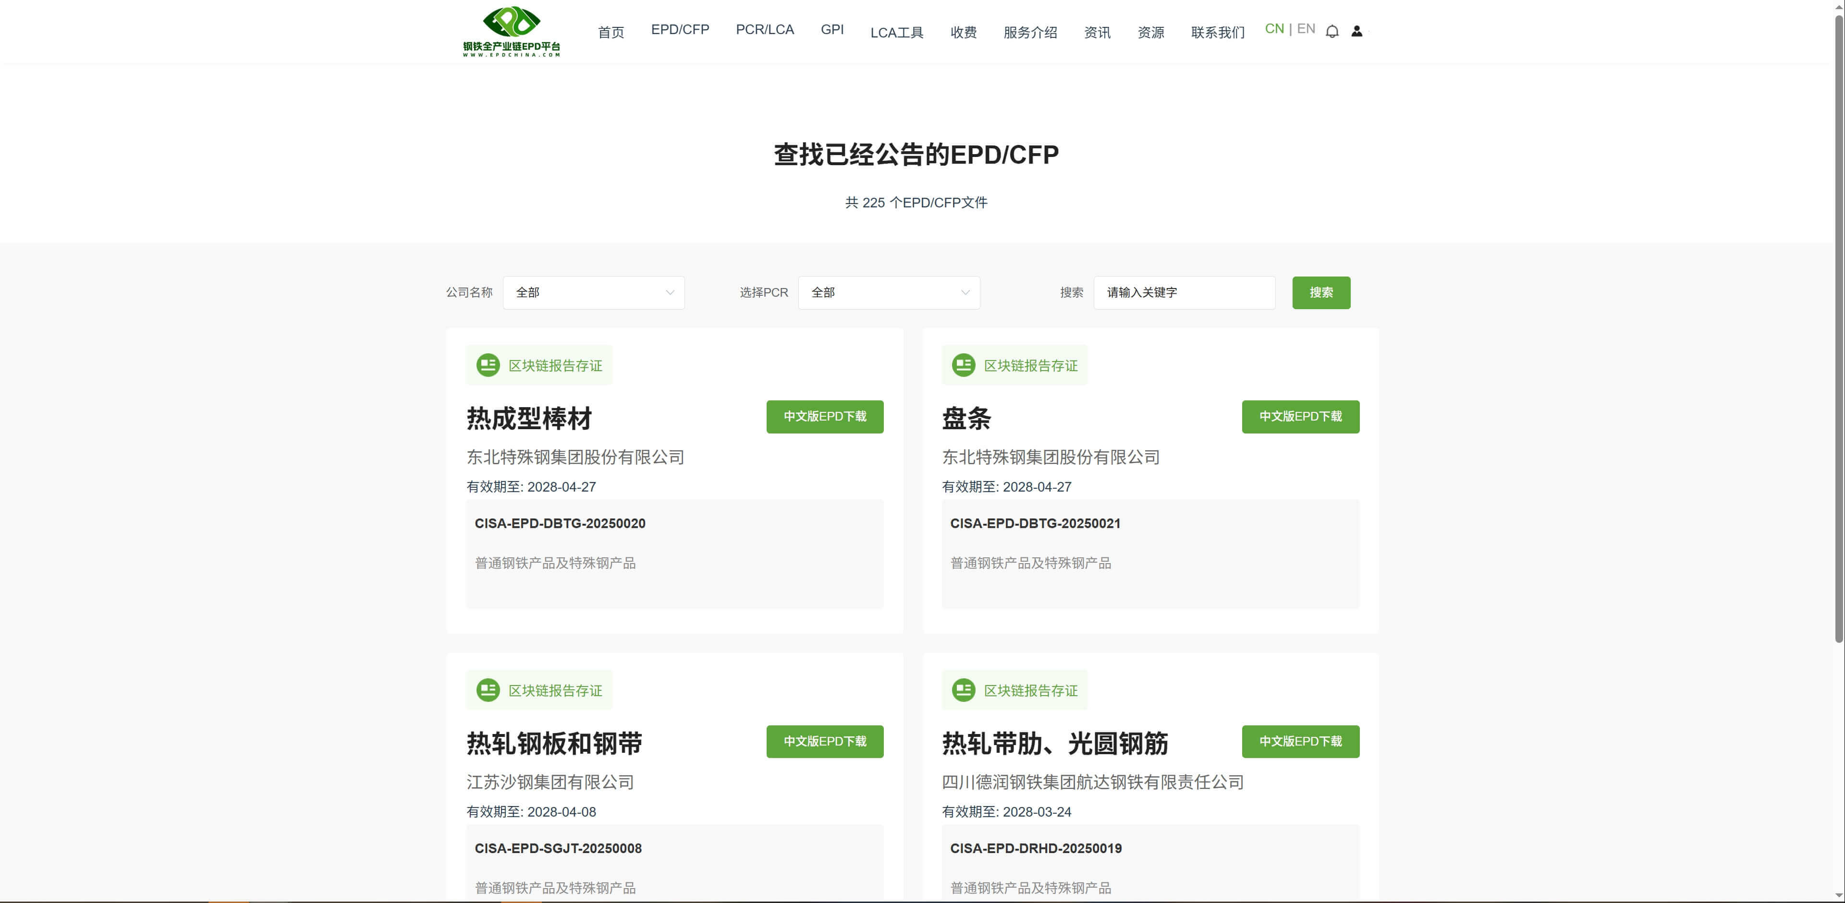Select CN language option
1845x903 pixels.
click(1273, 29)
